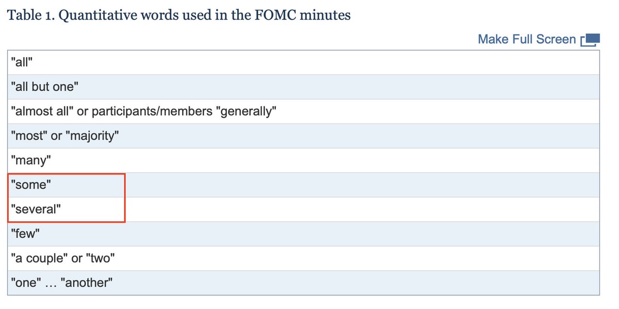Click the "almost all" phrase

[42, 111]
